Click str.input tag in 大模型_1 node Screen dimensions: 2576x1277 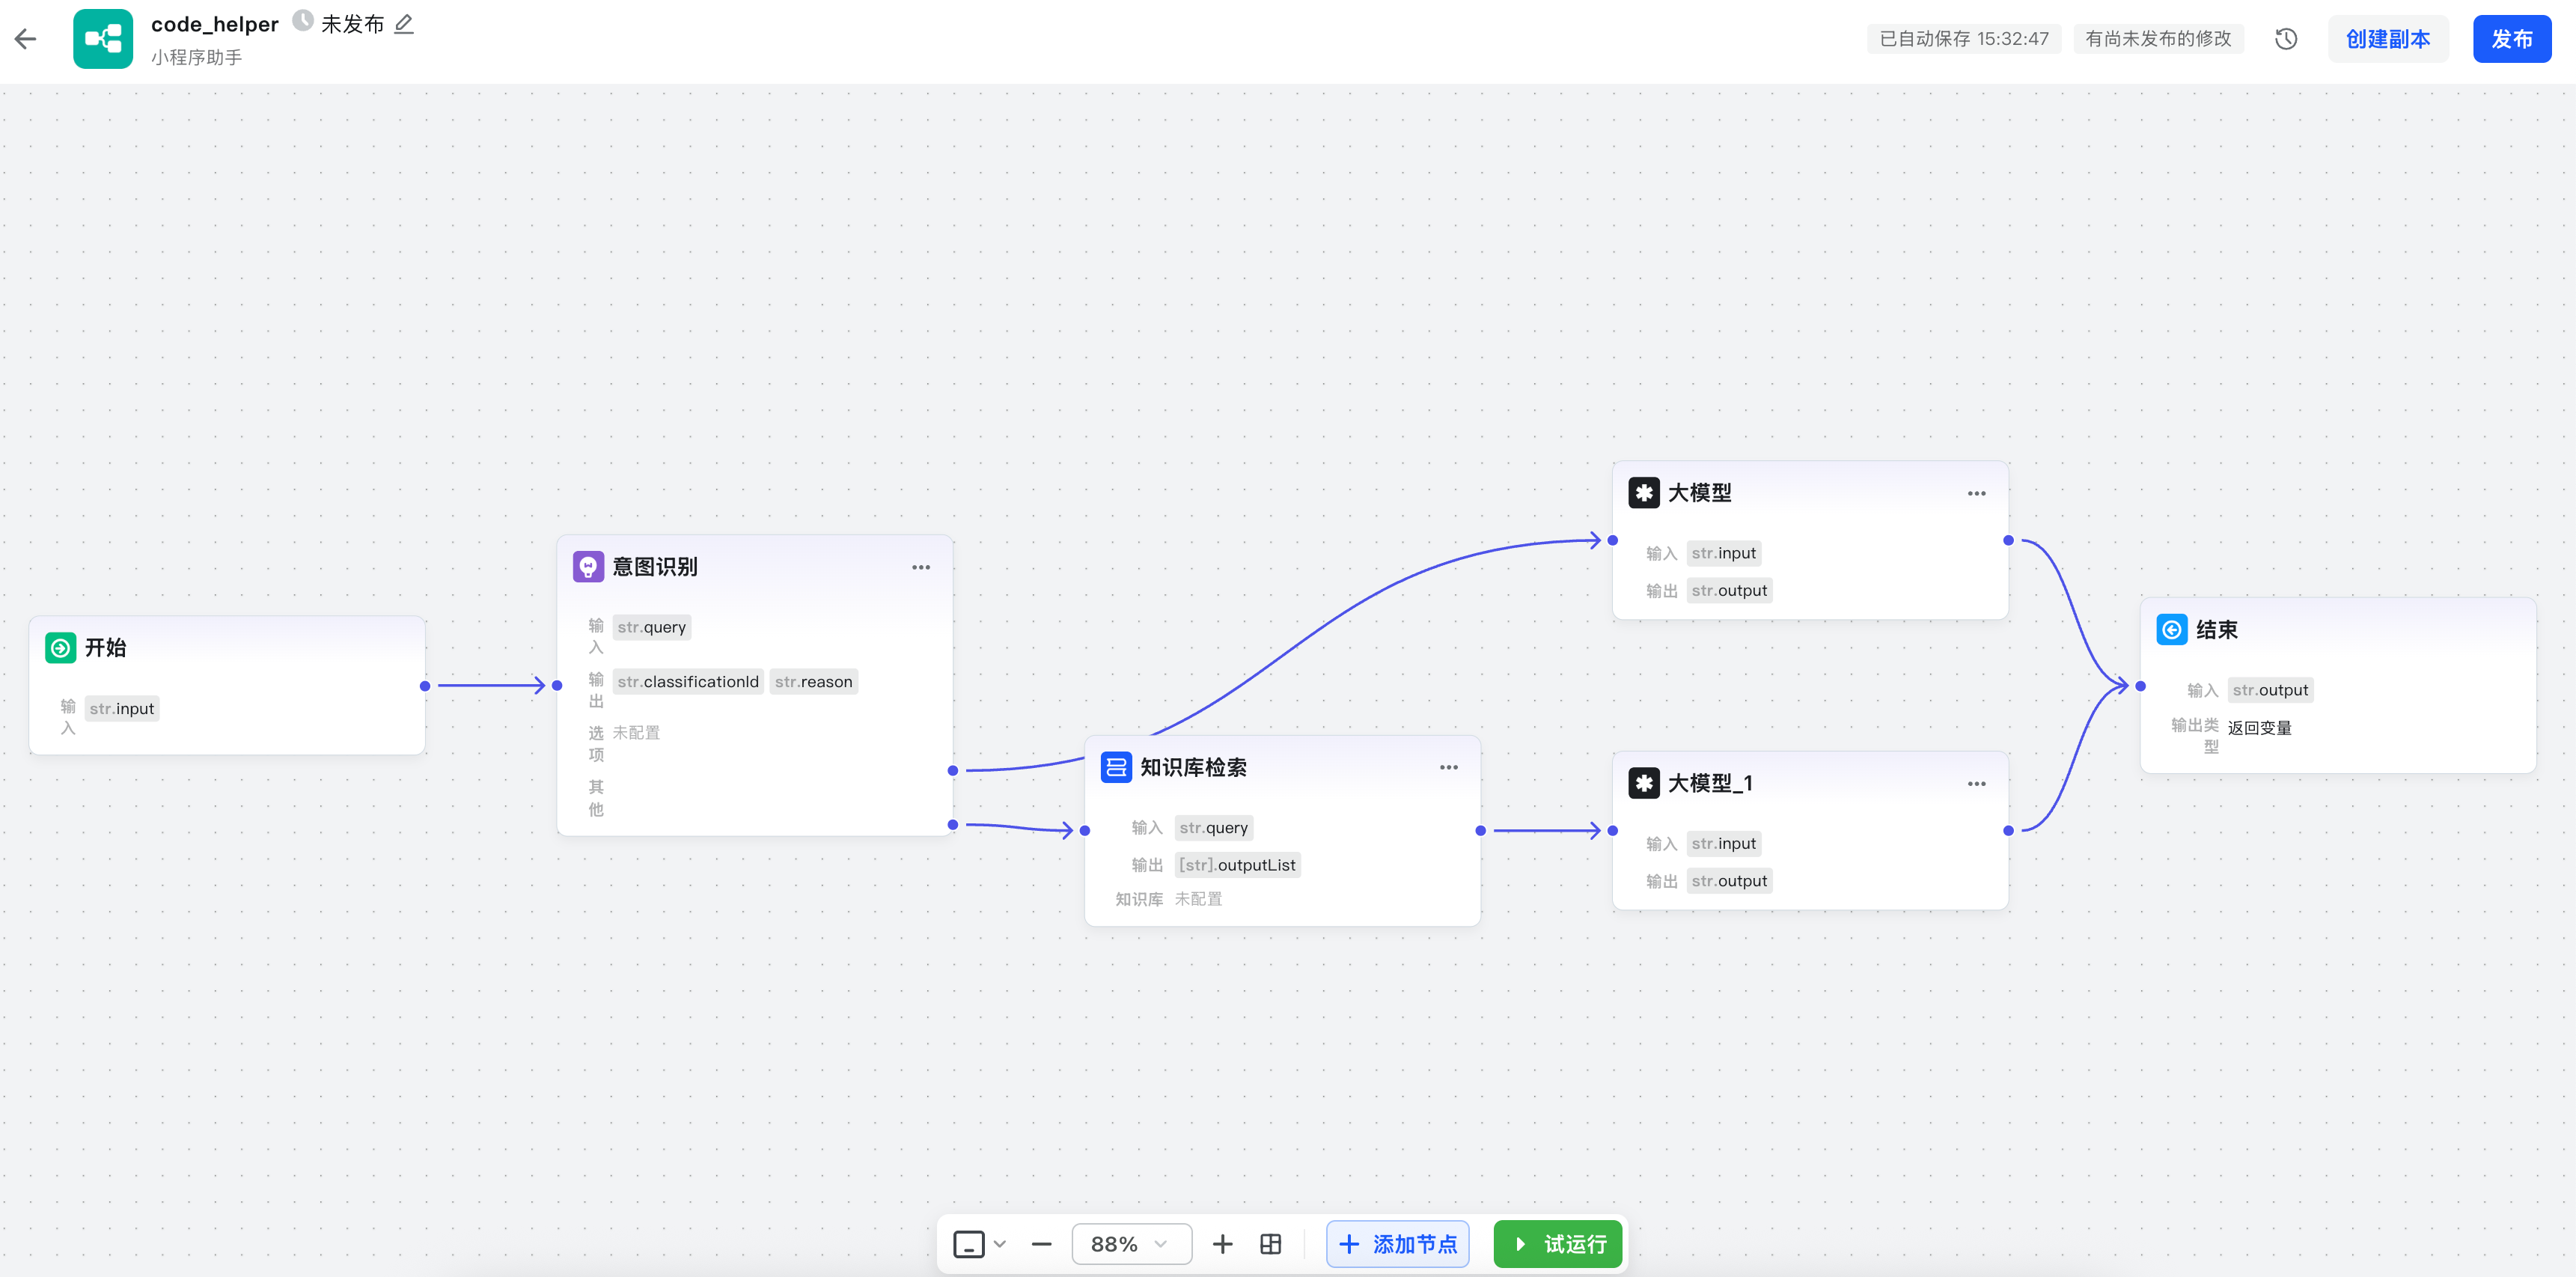(1724, 844)
